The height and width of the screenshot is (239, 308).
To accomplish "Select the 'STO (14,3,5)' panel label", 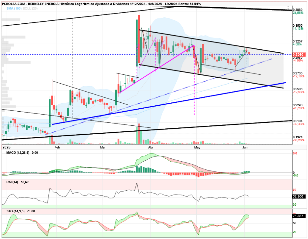I will (15, 211).
